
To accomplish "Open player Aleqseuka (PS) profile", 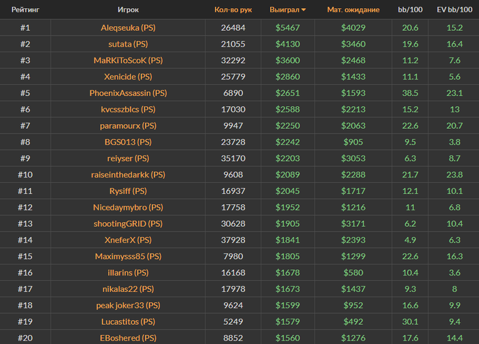I will [128, 28].
